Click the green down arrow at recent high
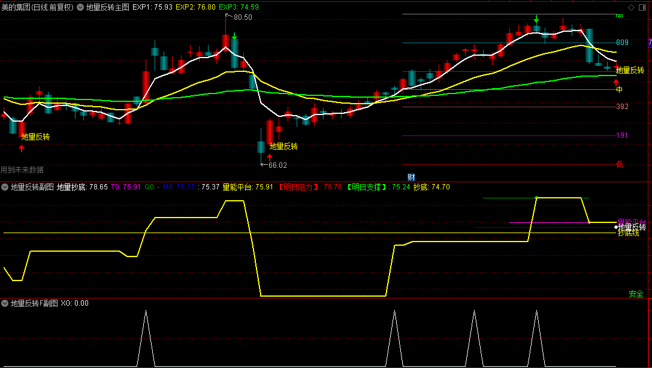 coord(536,19)
